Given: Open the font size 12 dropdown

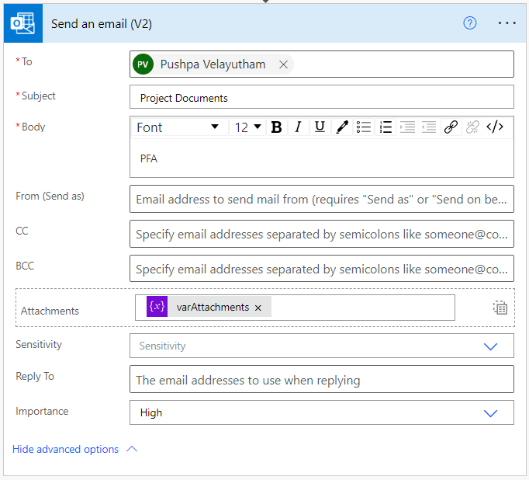Looking at the screenshot, I should pyautogui.click(x=247, y=127).
